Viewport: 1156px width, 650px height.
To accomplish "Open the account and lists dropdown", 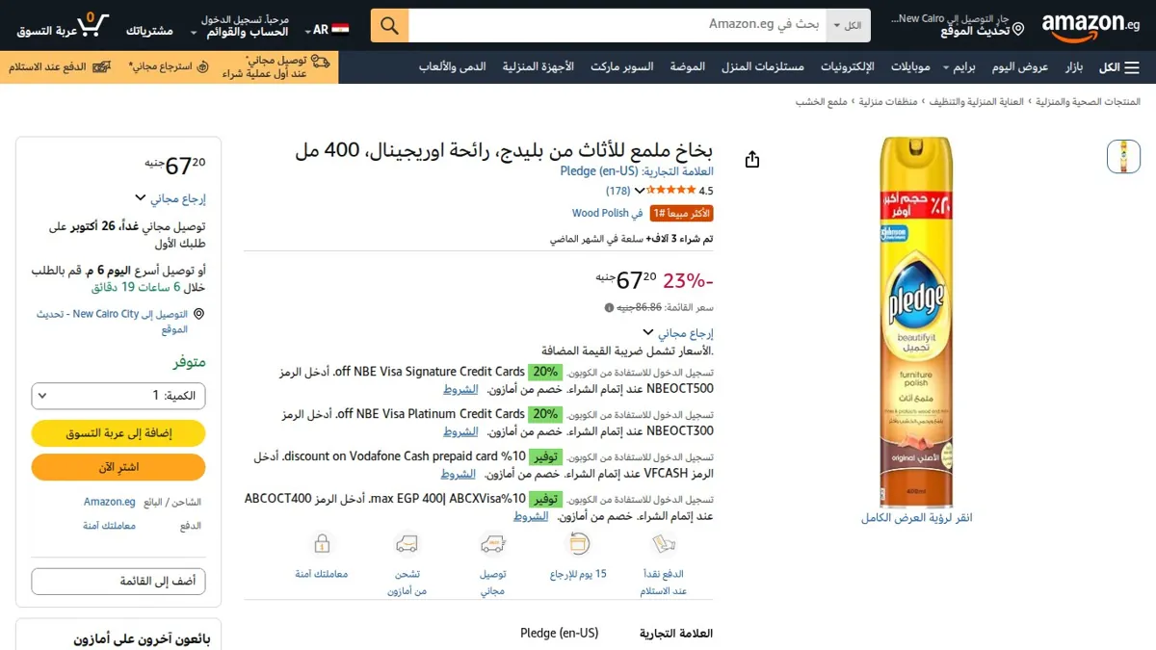I will pyautogui.click(x=240, y=25).
